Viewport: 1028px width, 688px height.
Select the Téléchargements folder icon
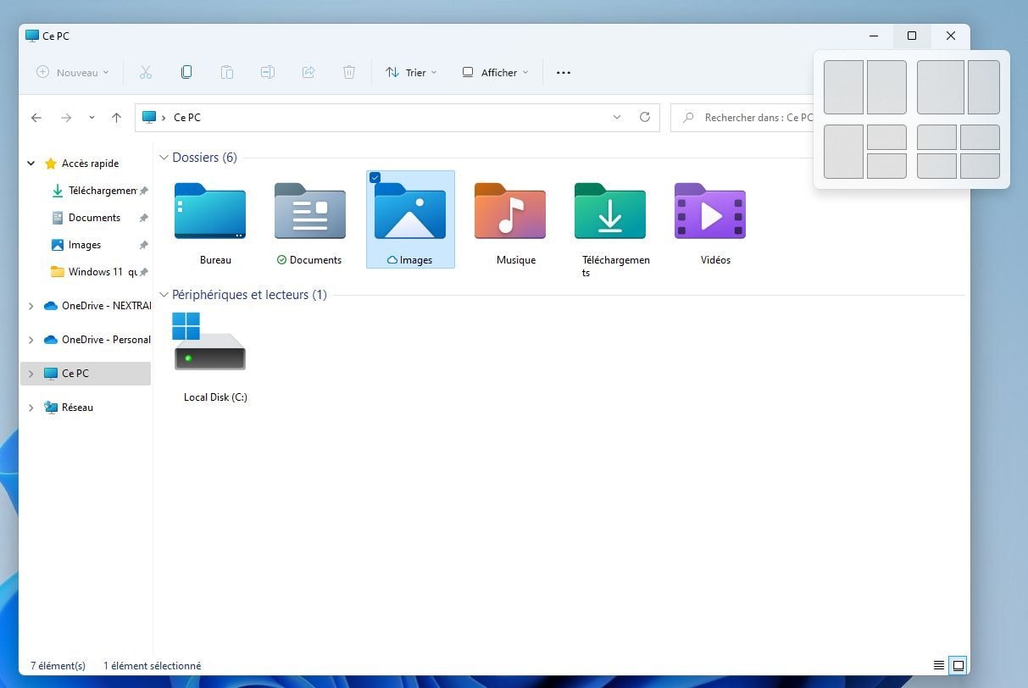[610, 212]
